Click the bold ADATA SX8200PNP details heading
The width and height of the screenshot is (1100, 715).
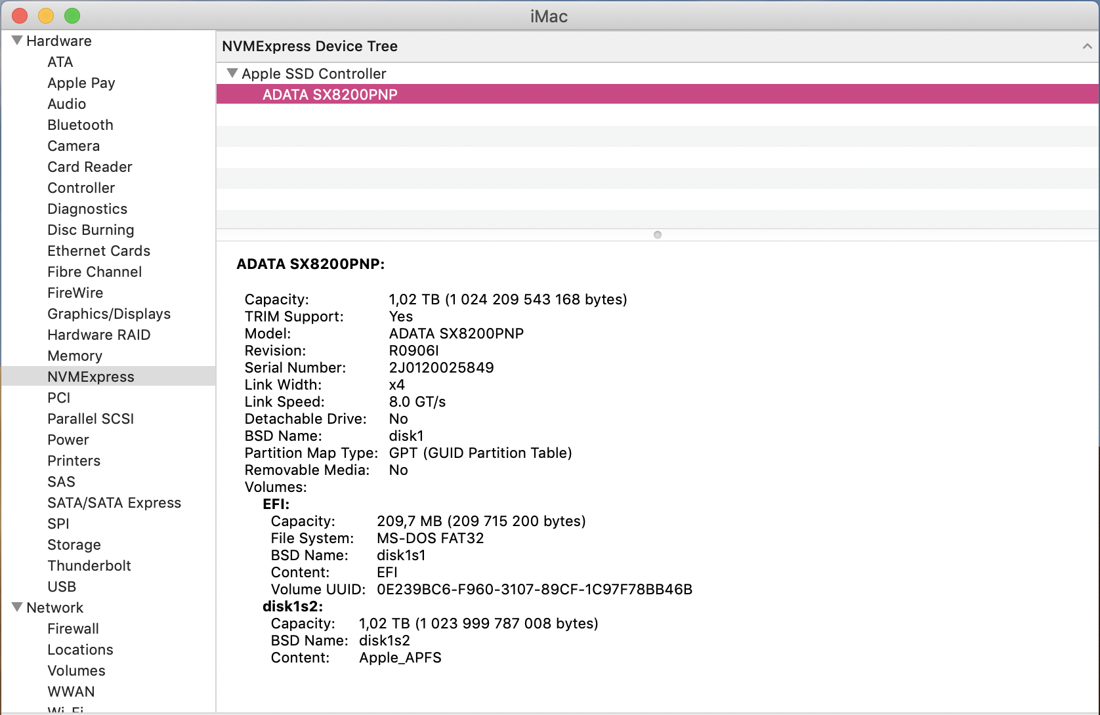click(x=310, y=264)
